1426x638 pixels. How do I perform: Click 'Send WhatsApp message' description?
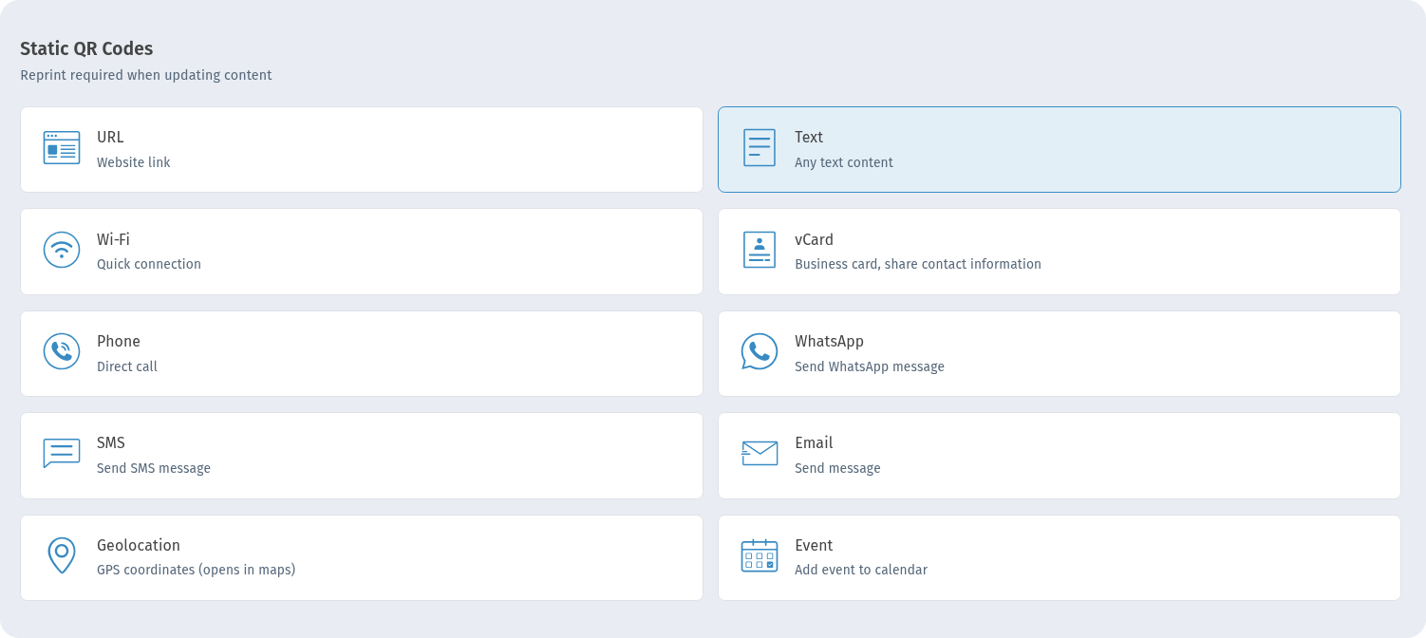[x=870, y=366]
